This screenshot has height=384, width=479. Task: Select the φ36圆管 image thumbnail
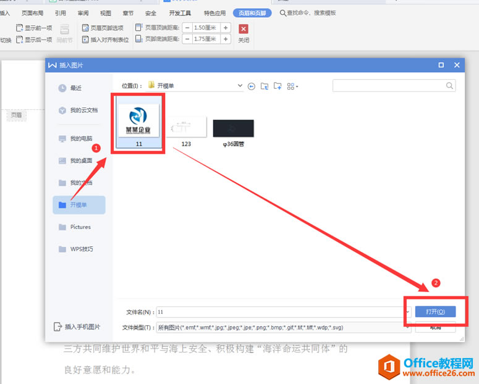point(234,133)
